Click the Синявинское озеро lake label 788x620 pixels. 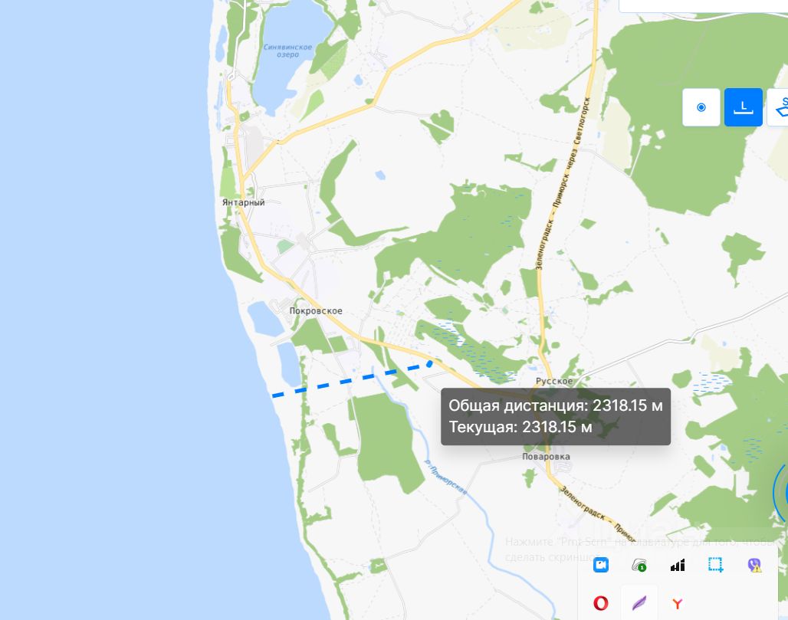click(x=287, y=51)
